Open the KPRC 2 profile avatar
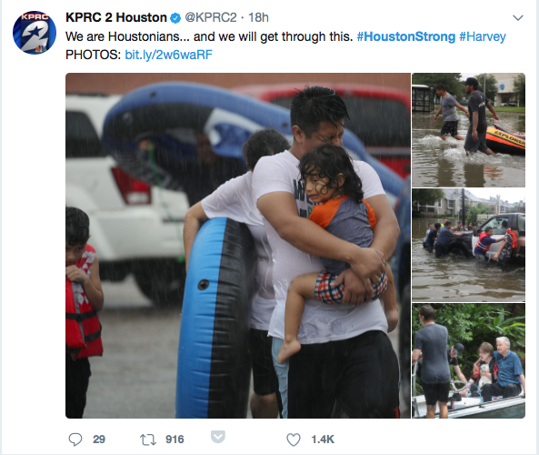The width and height of the screenshot is (539, 455). pyautogui.click(x=35, y=33)
